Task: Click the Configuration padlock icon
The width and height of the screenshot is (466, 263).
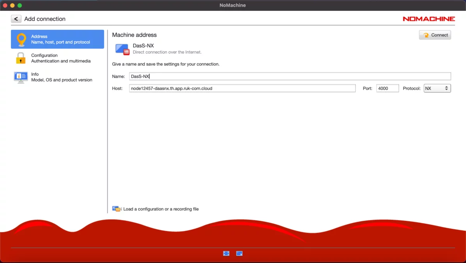Action: click(21, 58)
